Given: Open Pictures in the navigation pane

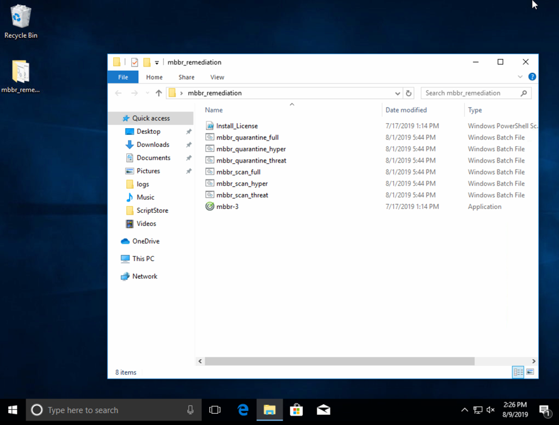Looking at the screenshot, I should [x=148, y=171].
